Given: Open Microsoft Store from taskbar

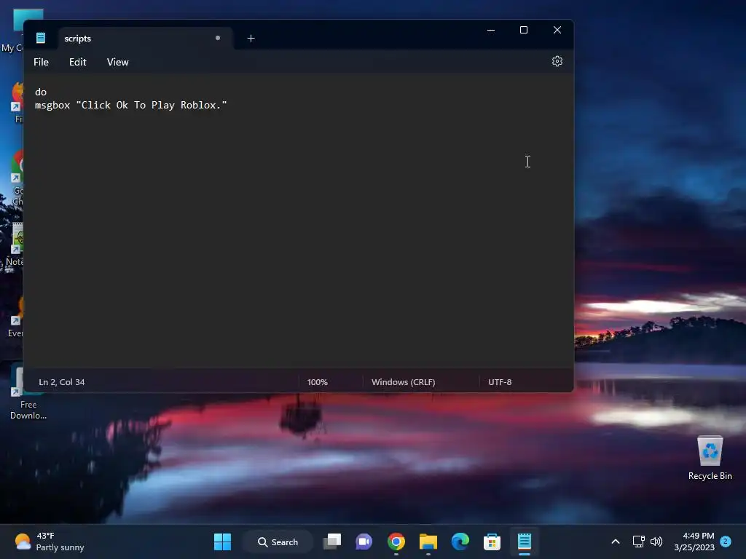Looking at the screenshot, I should [x=492, y=542].
